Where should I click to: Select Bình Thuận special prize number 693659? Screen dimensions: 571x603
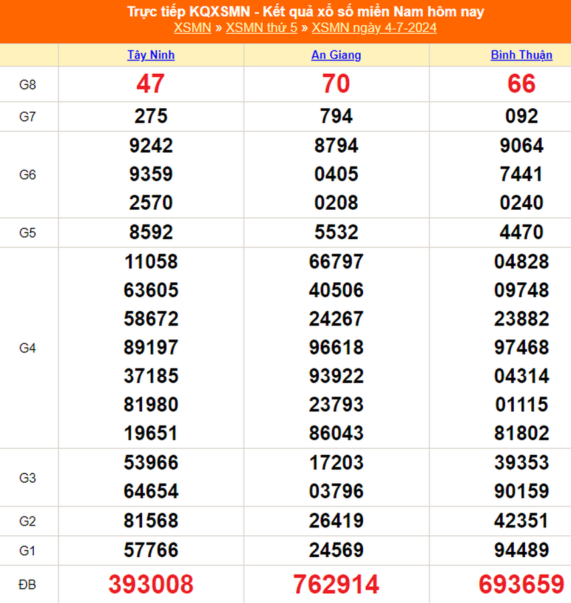pos(521,584)
